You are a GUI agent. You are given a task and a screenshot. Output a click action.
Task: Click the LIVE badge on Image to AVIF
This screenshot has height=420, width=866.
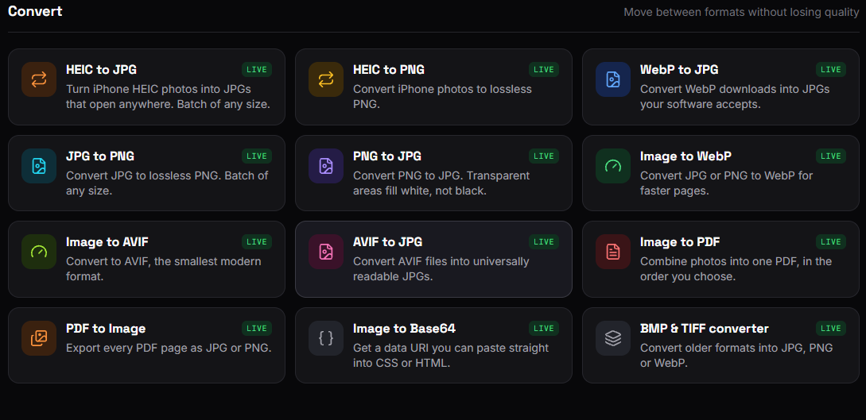(257, 242)
